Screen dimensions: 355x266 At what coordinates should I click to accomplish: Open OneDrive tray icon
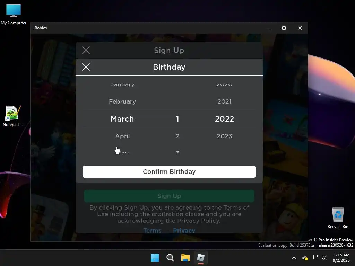pyautogui.click(x=305, y=258)
